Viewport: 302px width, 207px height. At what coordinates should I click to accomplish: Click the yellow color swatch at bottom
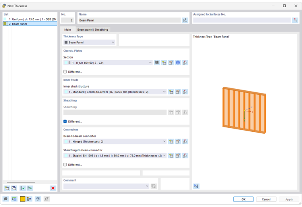coord(23,199)
